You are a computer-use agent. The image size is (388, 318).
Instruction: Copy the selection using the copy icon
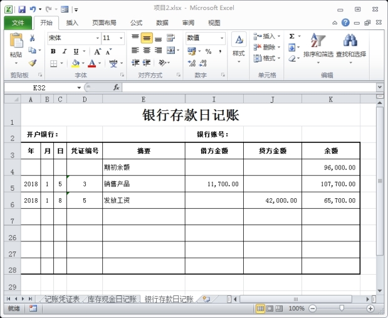click(32, 50)
